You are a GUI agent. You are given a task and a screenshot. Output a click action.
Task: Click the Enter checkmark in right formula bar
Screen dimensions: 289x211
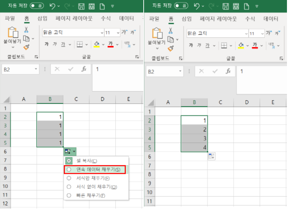[215, 71]
